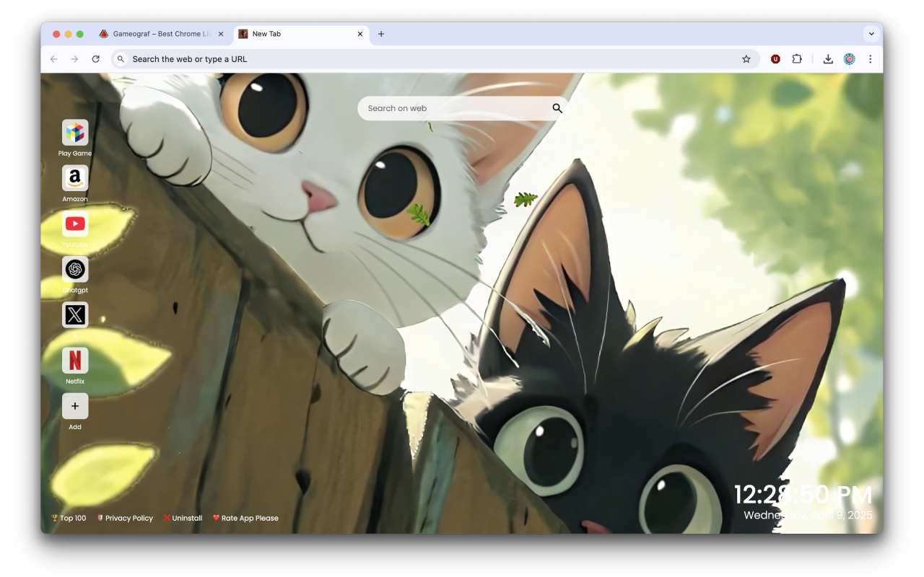Bookmark this page with the star icon
The image size is (924, 577).
[x=746, y=58]
